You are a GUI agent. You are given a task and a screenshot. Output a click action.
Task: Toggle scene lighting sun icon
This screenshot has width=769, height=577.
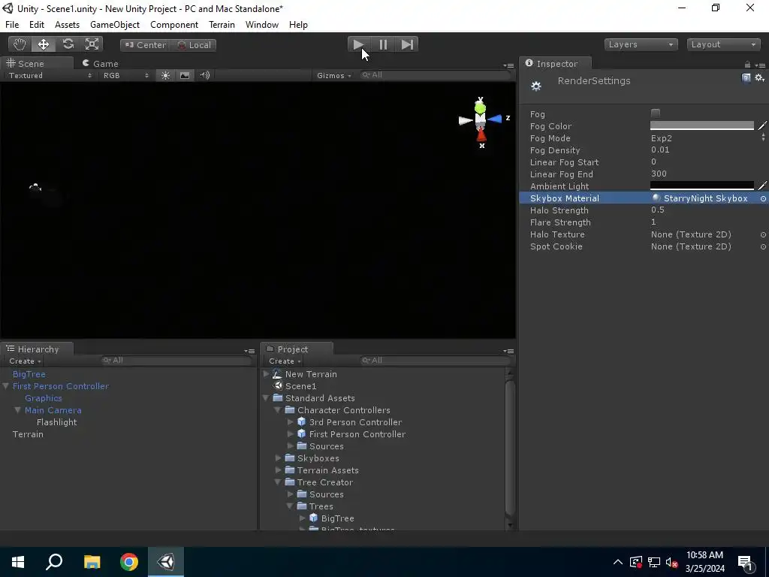tap(166, 75)
